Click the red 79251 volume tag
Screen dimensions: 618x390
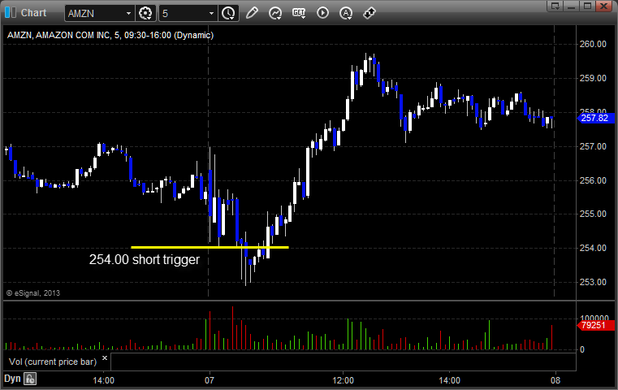pyautogui.click(x=596, y=325)
